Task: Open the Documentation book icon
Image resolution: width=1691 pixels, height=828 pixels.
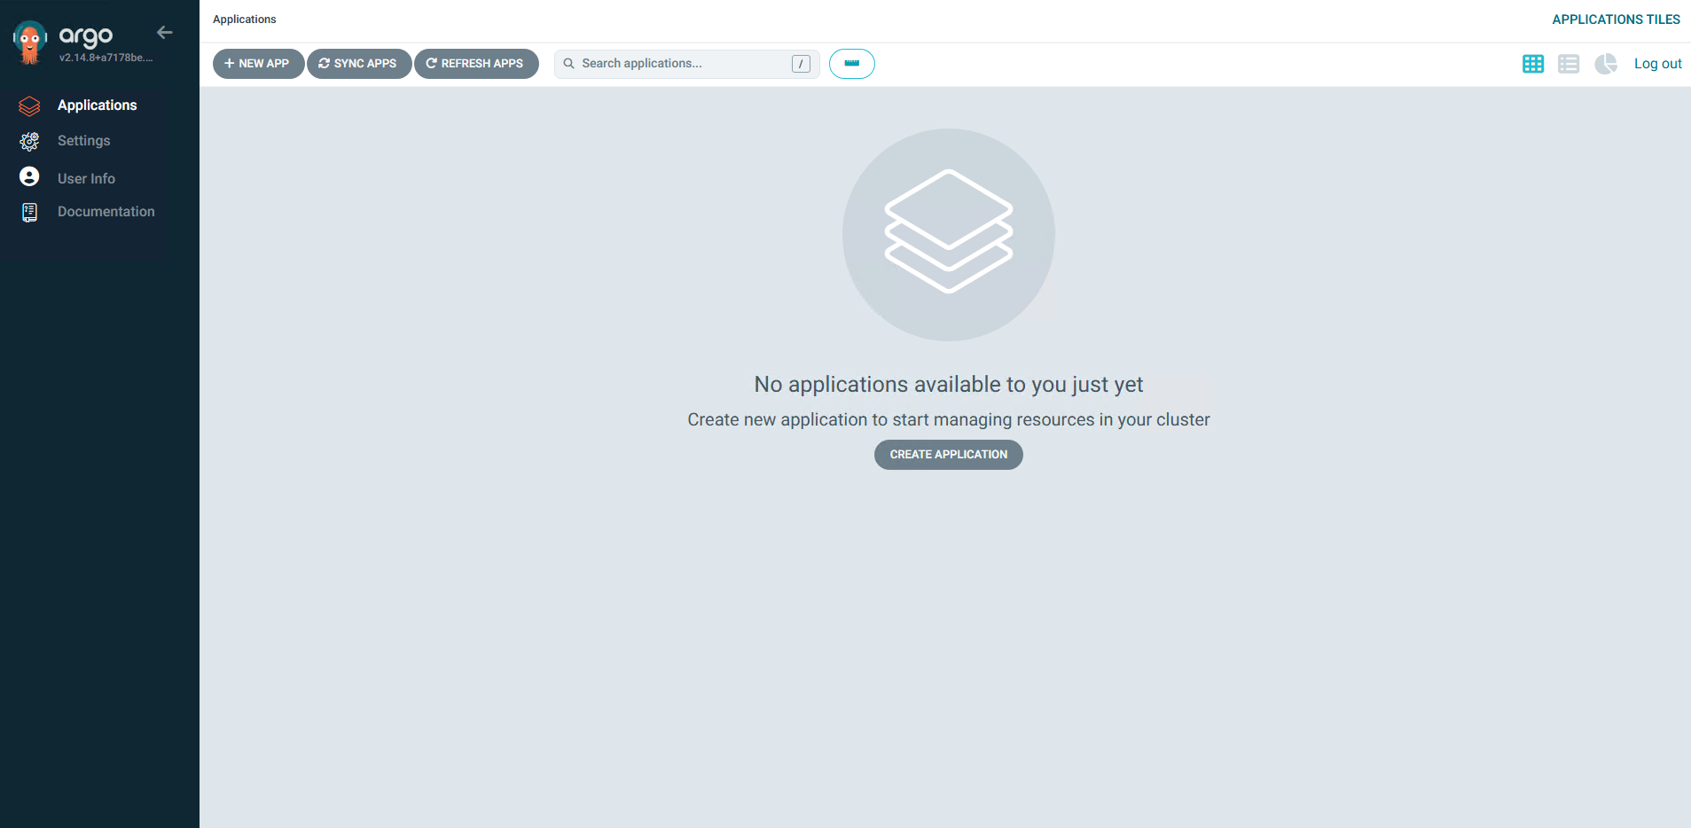Action: click(x=29, y=213)
